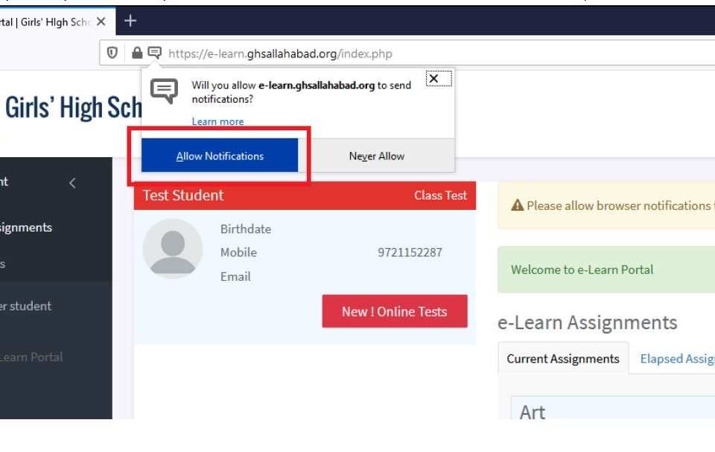Open a new browser tab
Viewport: 715px width, 452px height.
click(x=130, y=21)
